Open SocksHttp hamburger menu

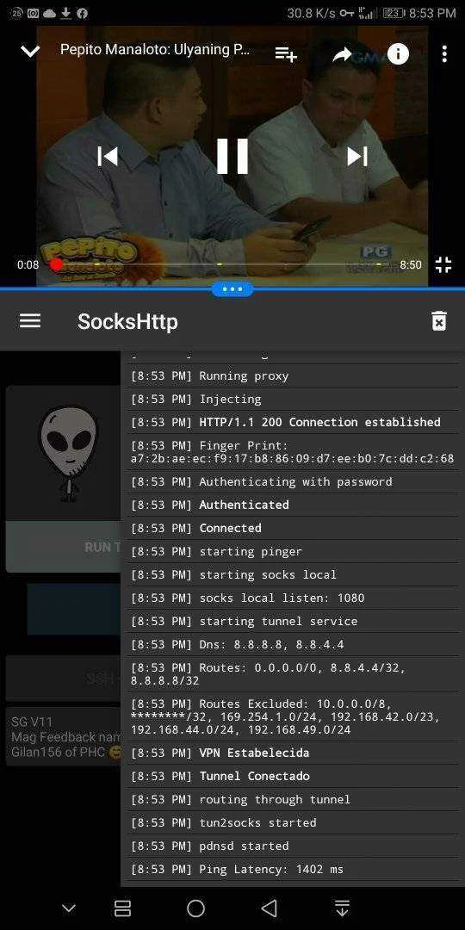[30, 321]
